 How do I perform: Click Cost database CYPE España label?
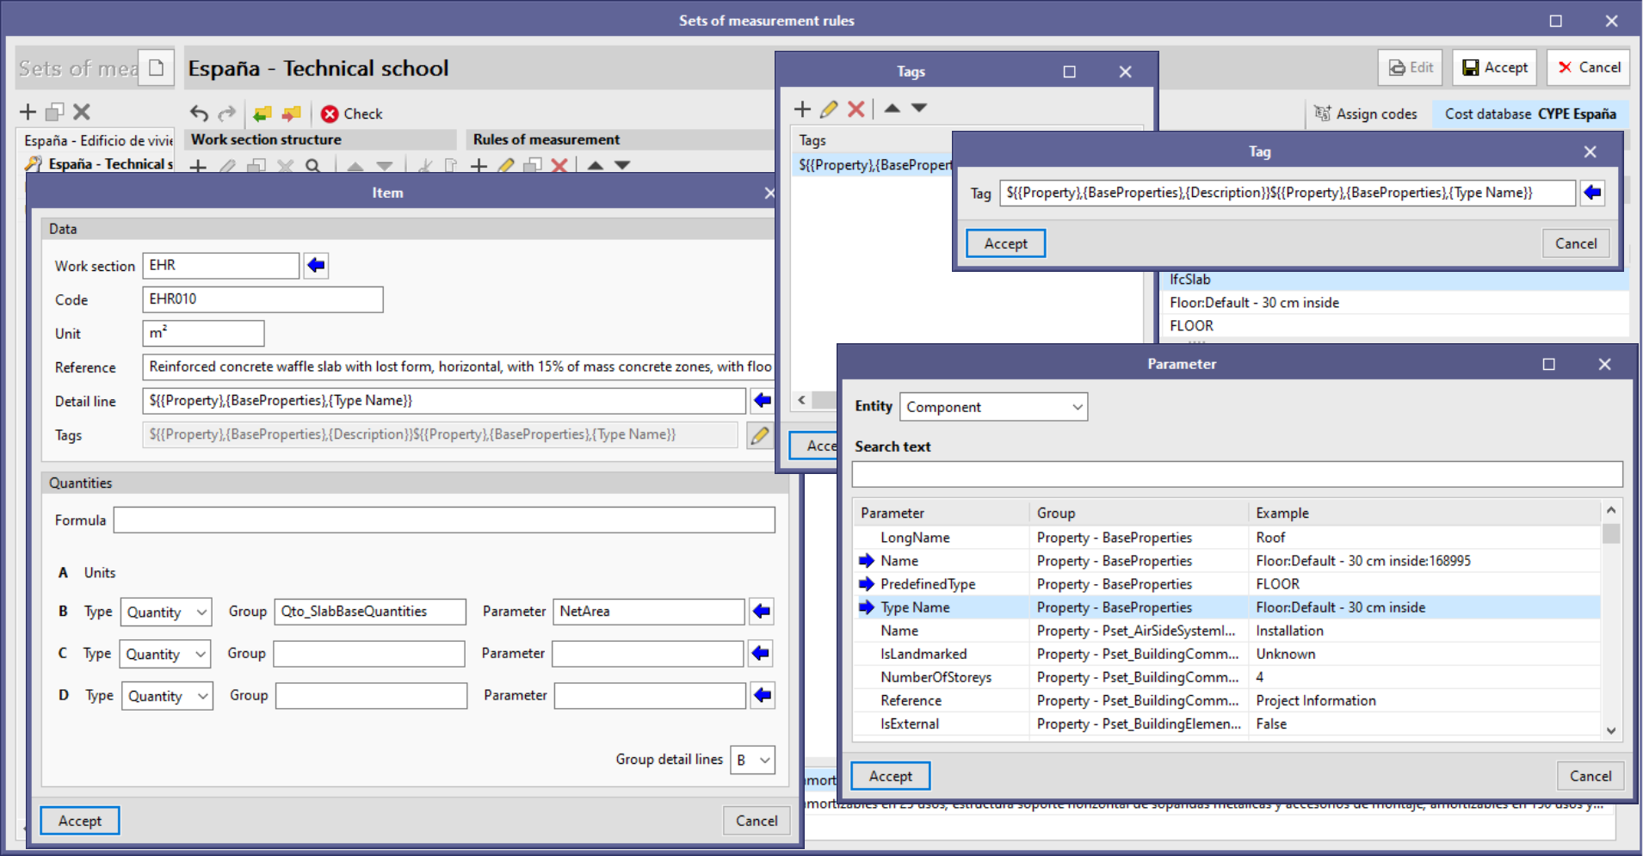tap(1529, 114)
